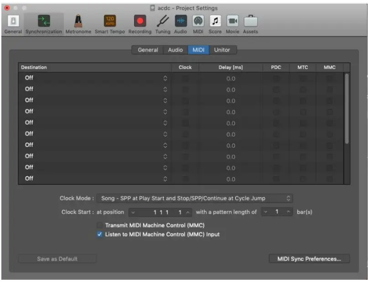Open Smart Tempo settings
The image size is (368, 282).
pyautogui.click(x=110, y=21)
